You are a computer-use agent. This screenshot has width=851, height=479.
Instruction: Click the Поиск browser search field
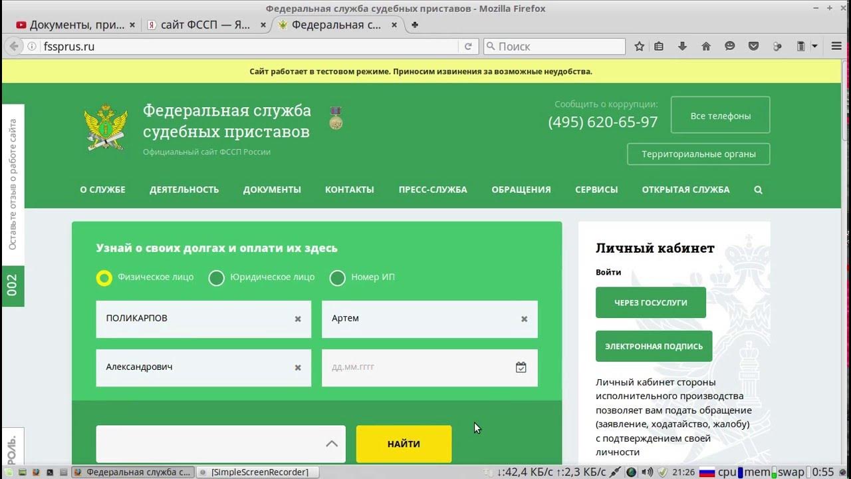(x=554, y=47)
